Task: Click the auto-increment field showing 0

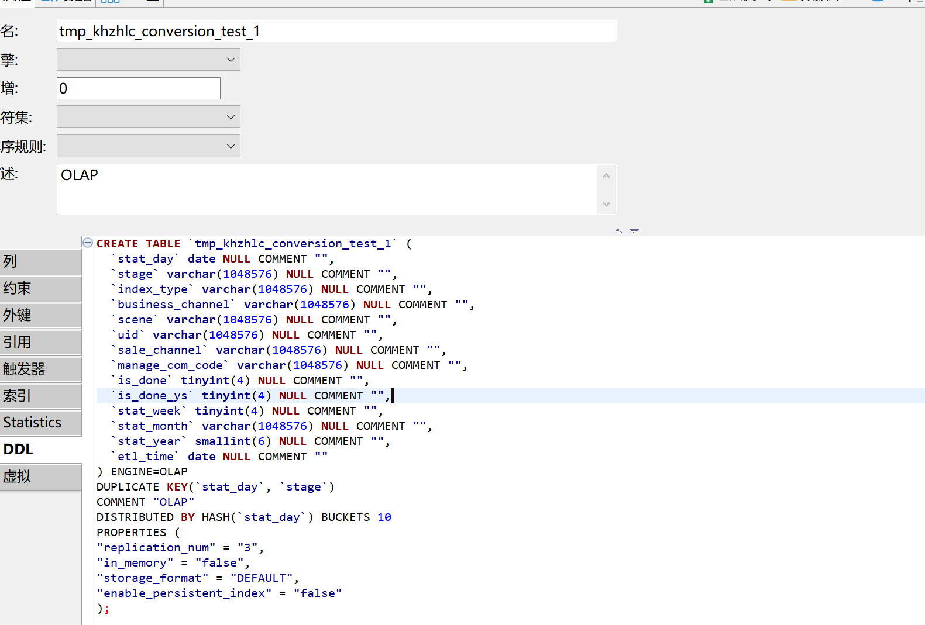Action: (139, 88)
